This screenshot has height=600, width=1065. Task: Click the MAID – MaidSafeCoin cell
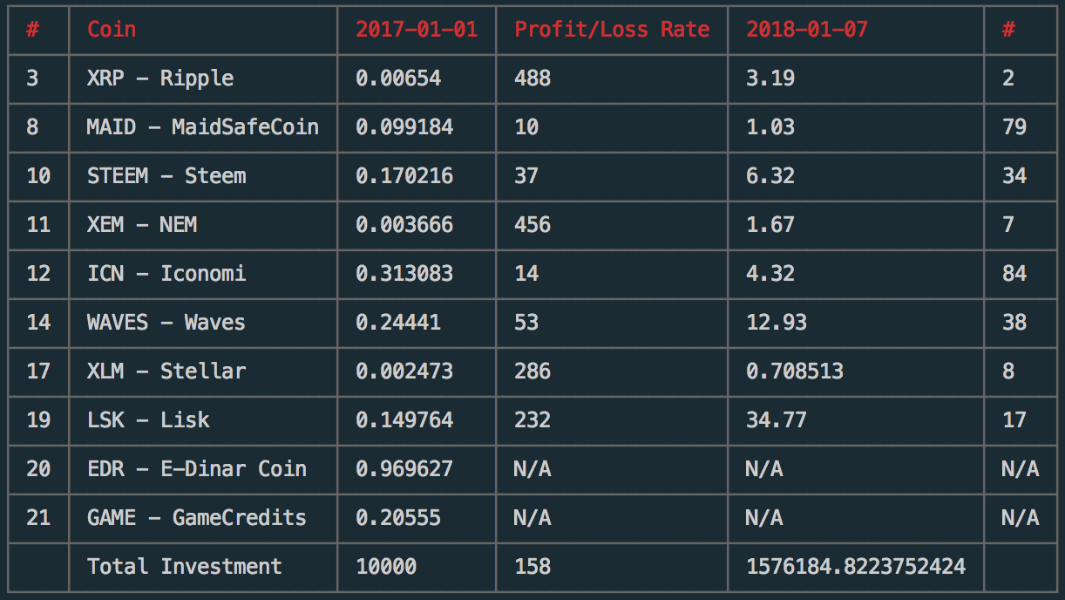tap(203, 127)
